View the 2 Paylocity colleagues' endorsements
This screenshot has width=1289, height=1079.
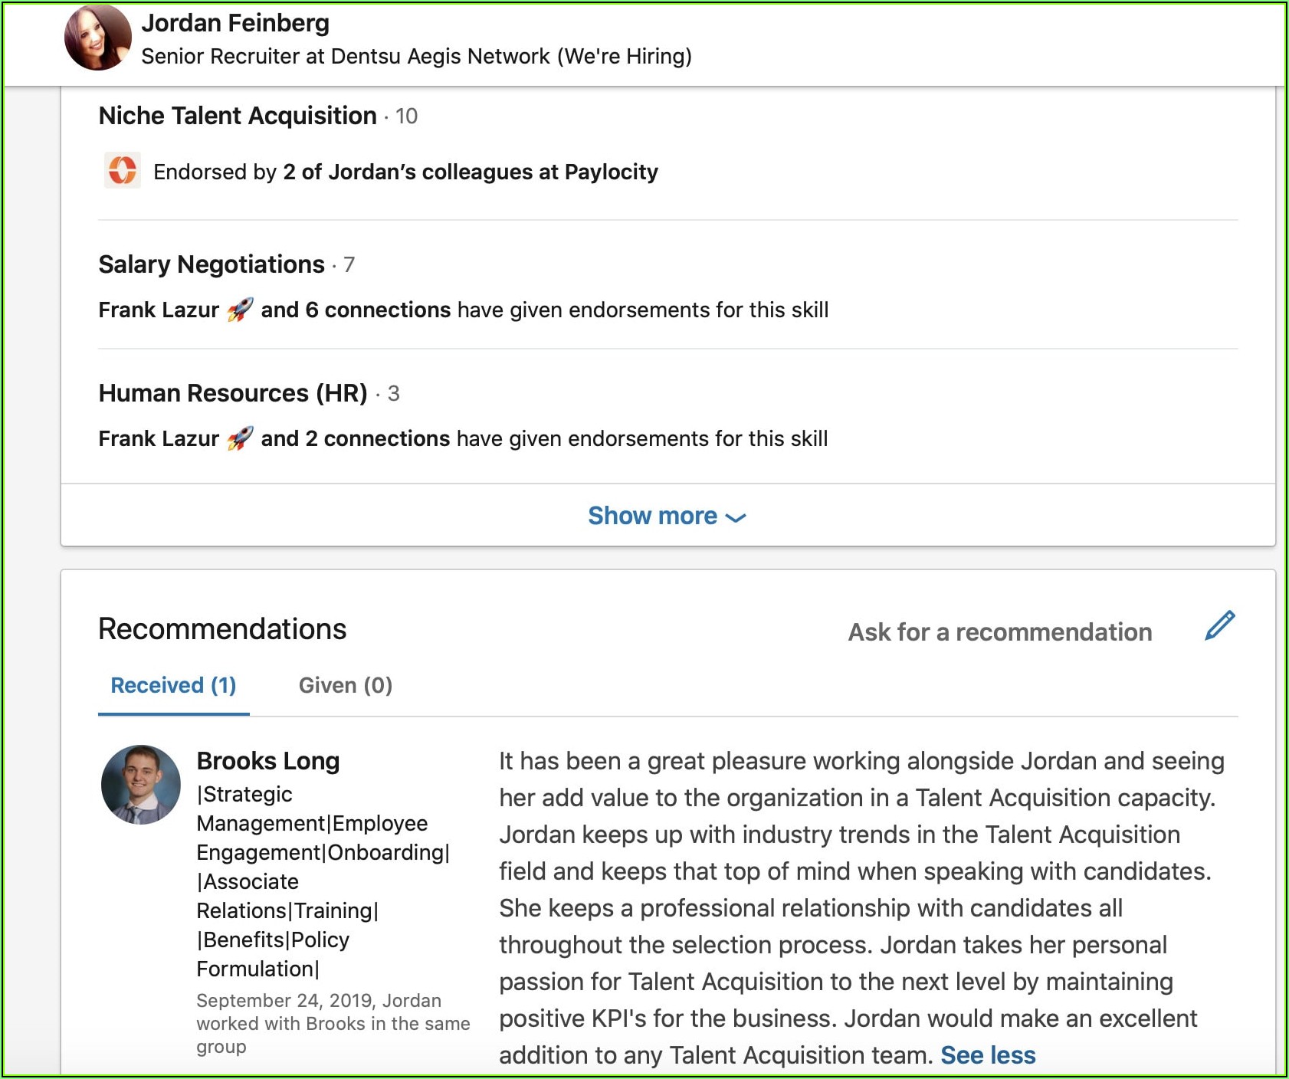click(470, 172)
